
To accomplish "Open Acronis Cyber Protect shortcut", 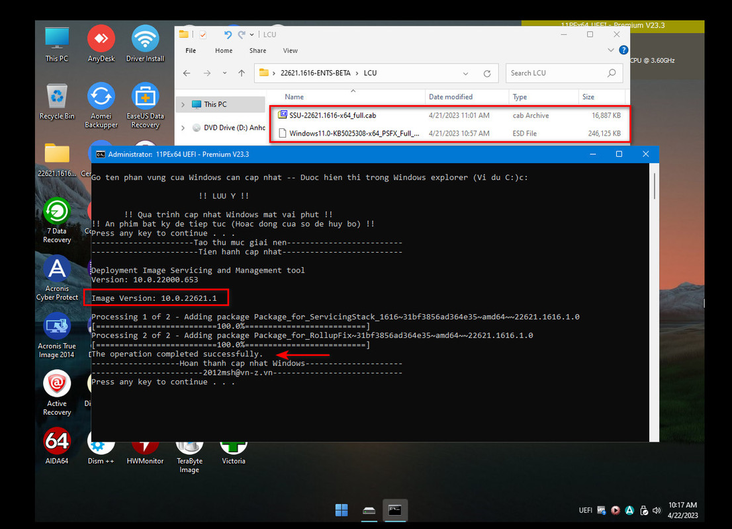I will click(57, 278).
